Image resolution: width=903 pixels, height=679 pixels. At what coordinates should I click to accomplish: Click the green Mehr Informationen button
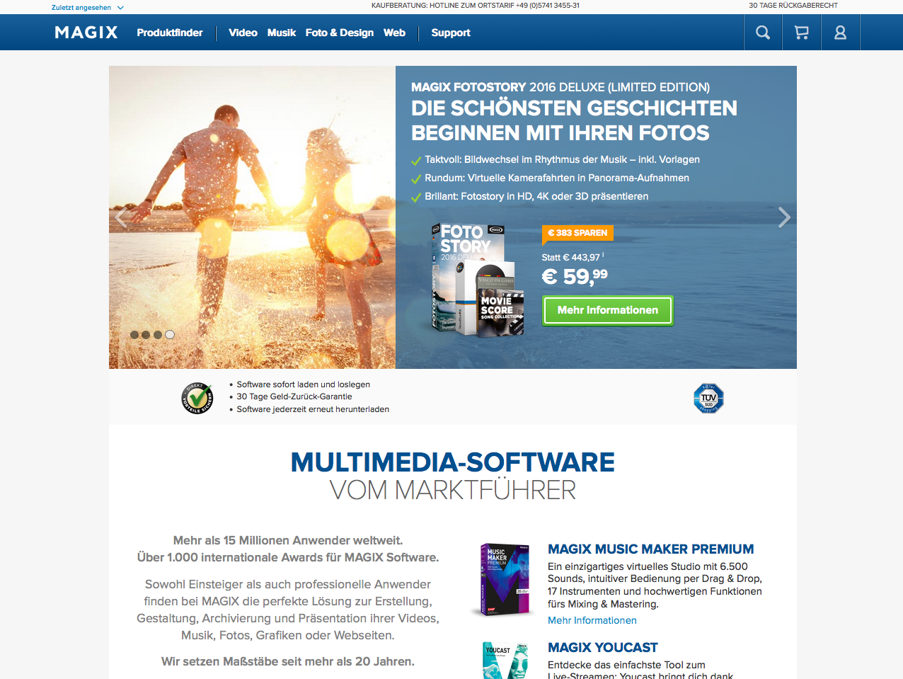coord(608,310)
